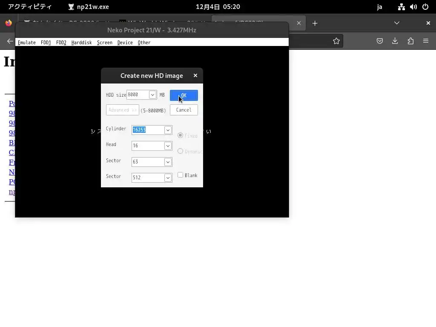The image size is (436, 327).
Task: Confirm HD image creation with OK
Action: [184, 95]
